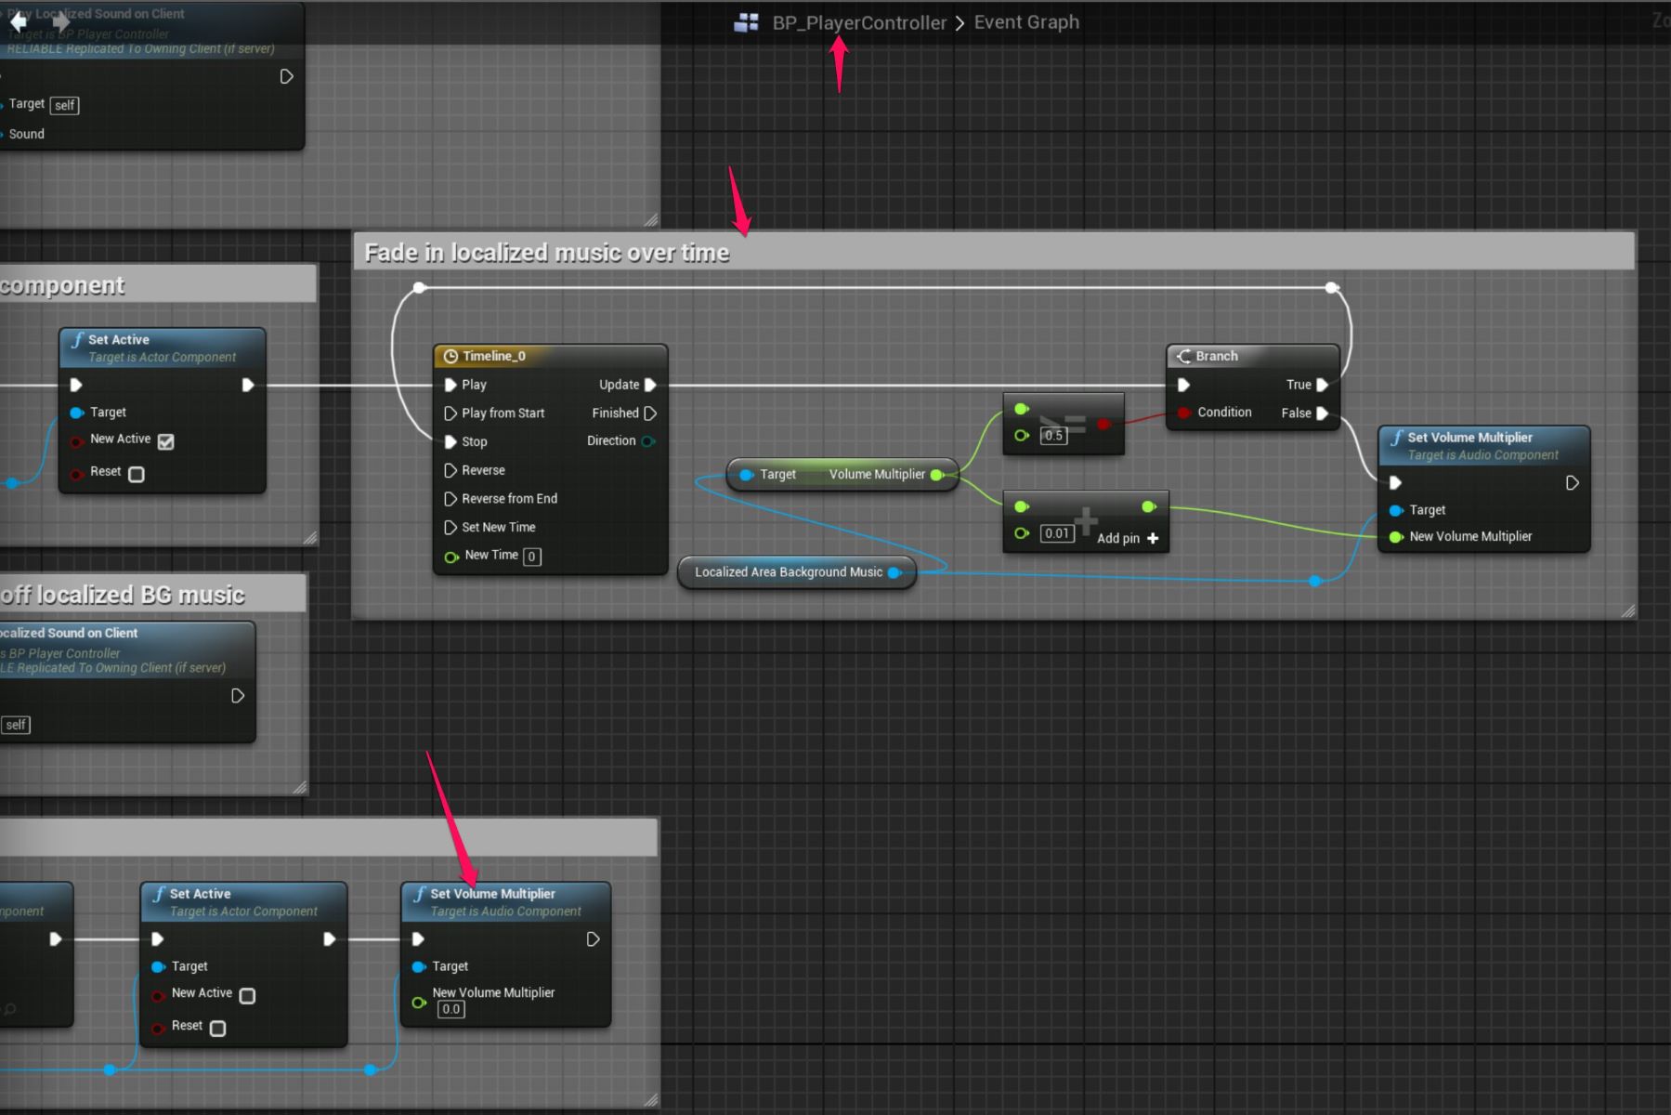The height and width of the screenshot is (1115, 1671).
Task: Edit the New Time value field on Timeline_0
Action: point(531,556)
